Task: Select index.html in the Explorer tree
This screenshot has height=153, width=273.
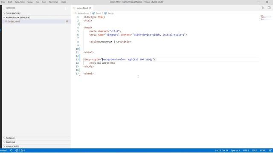Action: pos(37,22)
